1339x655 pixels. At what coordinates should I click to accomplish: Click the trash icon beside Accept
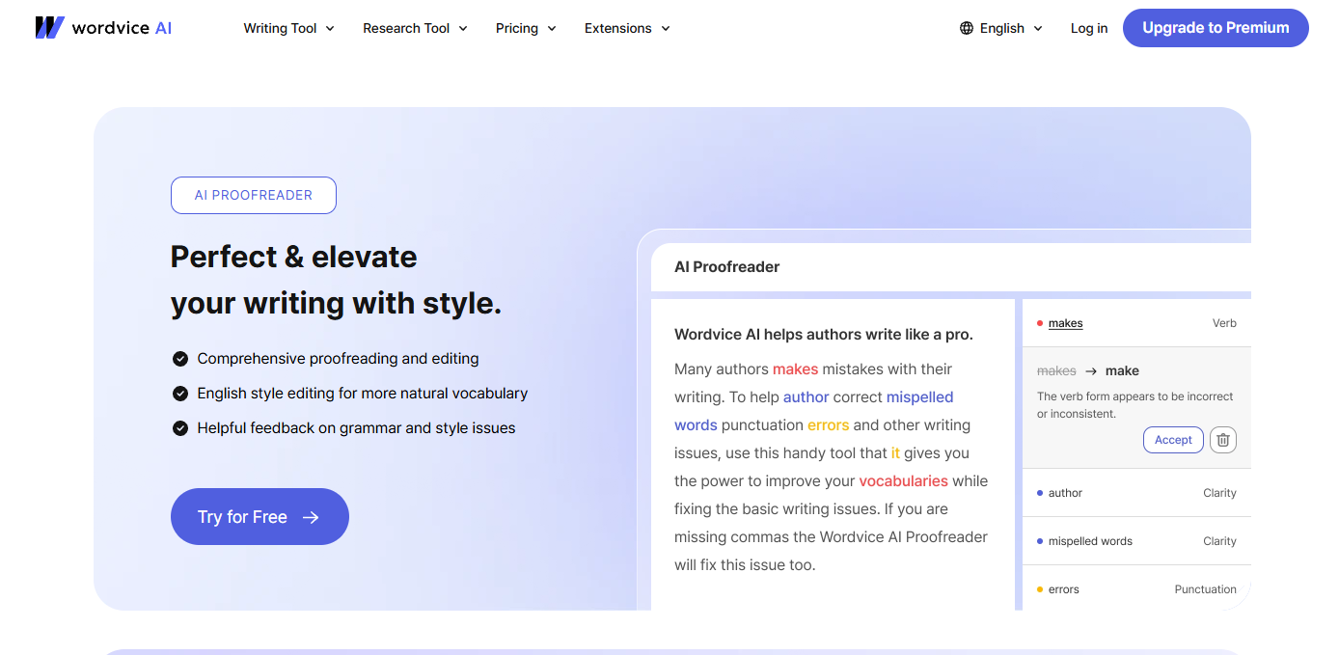tap(1223, 440)
